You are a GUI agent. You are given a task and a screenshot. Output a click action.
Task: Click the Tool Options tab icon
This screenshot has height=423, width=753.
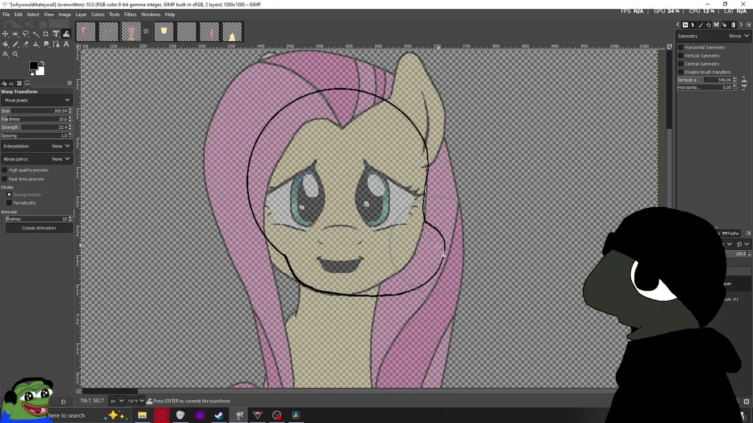coord(27,83)
